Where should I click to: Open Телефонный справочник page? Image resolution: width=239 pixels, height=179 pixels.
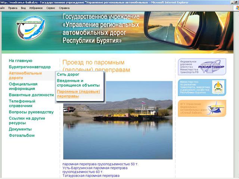[22, 103]
